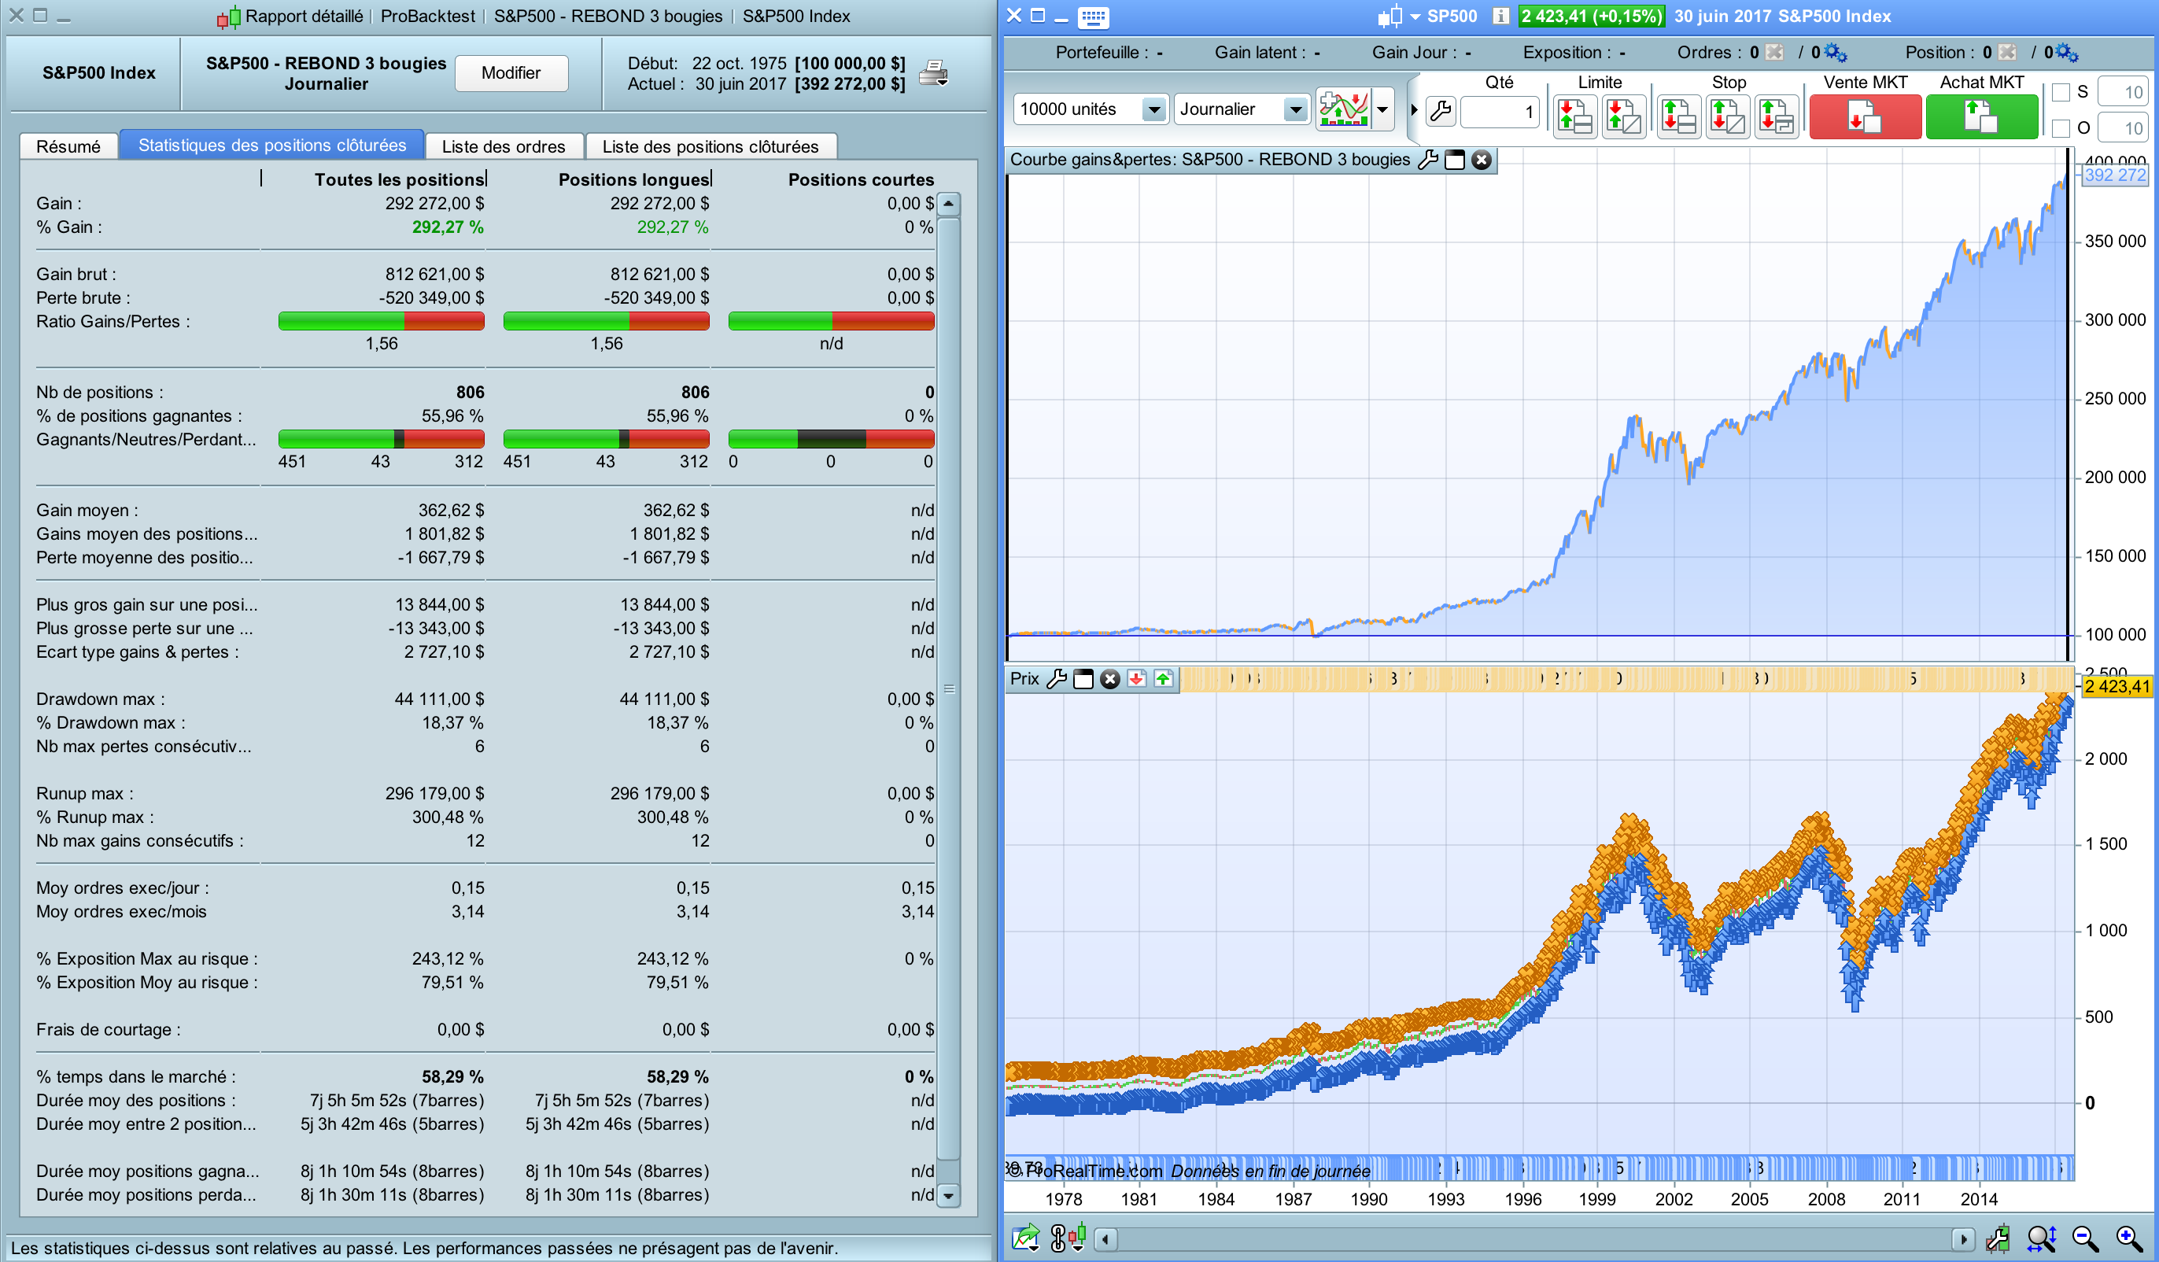Configure the Courbe gains&pertes panel wrench

point(1427,161)
